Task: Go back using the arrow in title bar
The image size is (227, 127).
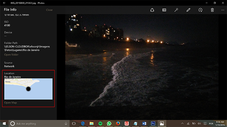Action: point(4,3)
